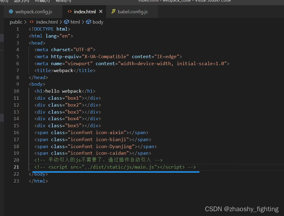Click line number 21 in gutter
Viewport: 284px width, 216px height.
tap(16, 167)
